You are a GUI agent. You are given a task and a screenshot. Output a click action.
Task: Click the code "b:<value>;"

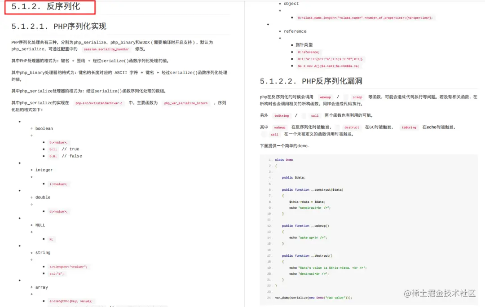pos(58,143)
